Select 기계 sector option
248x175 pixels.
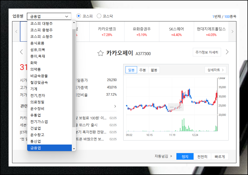click(49, 89)
